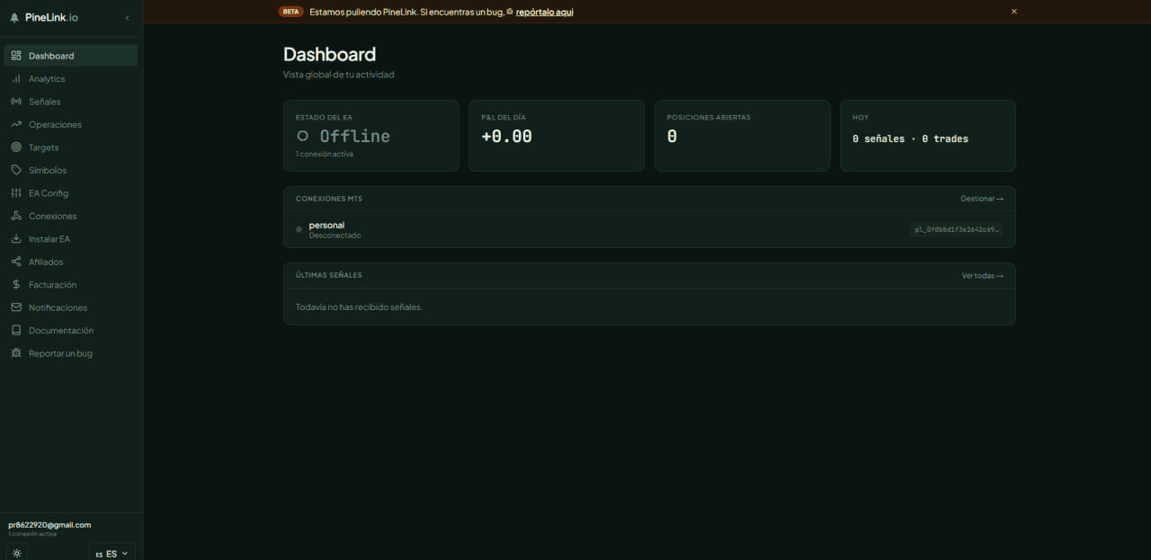This screenshot has width=1151, height=560.
Task: Click the Targets bullseye icon
Action: (x=16, y=147)
